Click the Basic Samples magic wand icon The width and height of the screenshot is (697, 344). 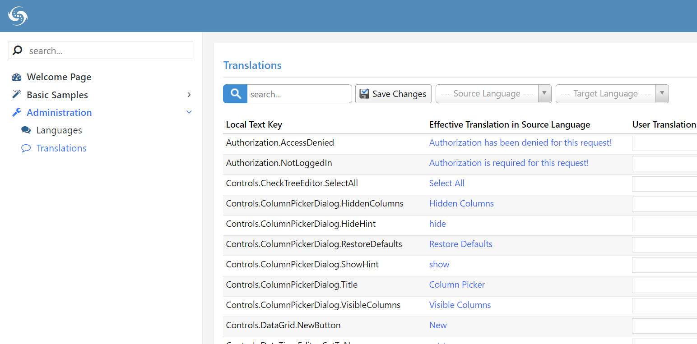pos(17,94)
